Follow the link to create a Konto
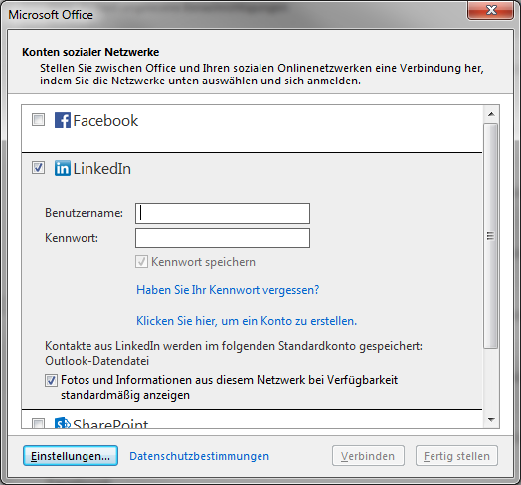This screenshot has height=485, width=521. coord(247,321)
